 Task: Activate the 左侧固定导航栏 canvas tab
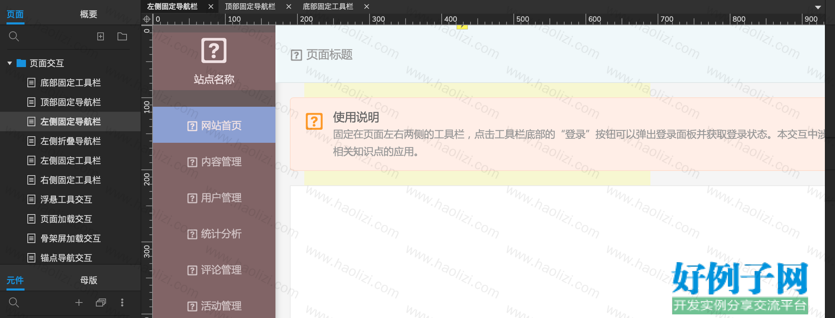point(172,6)
